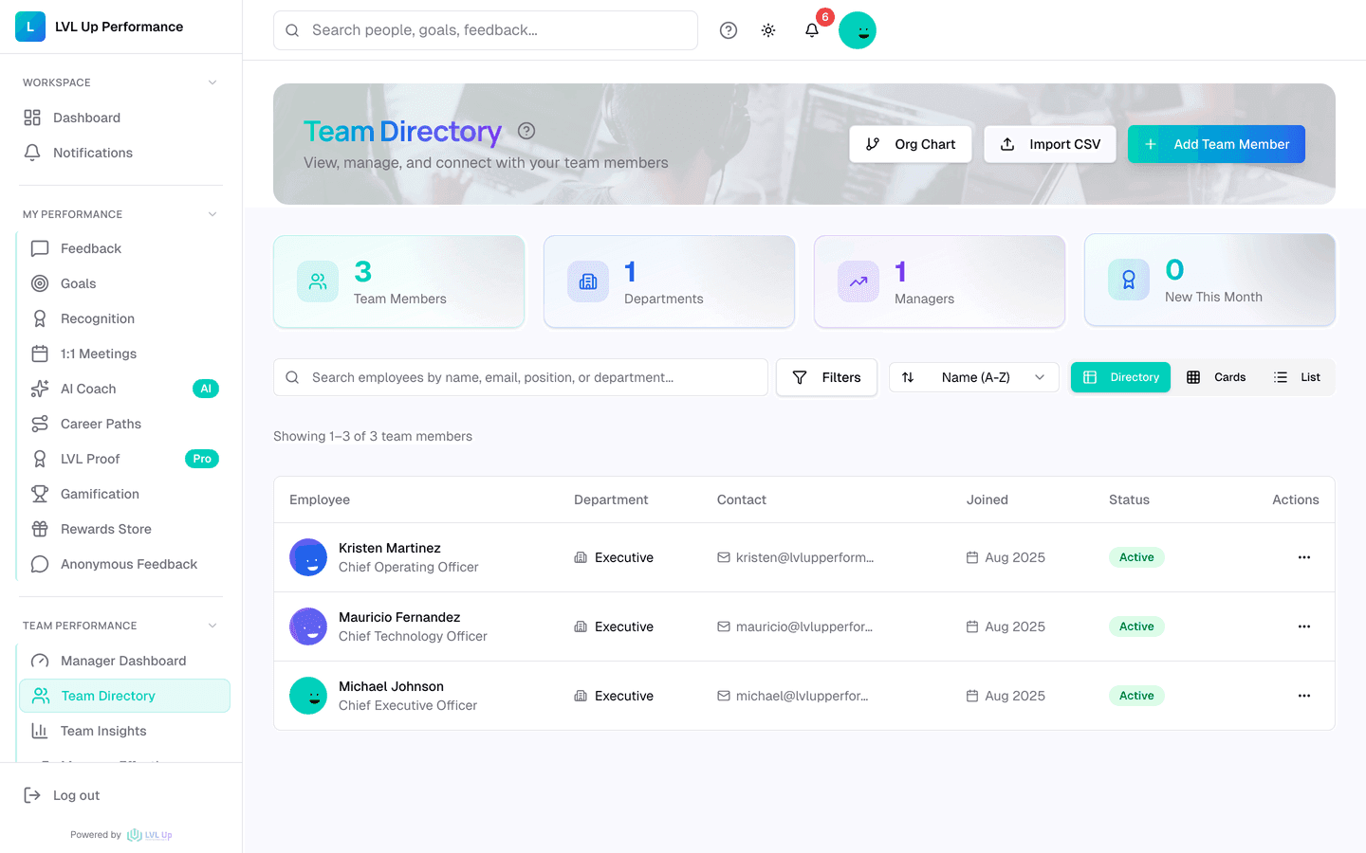Open Career Paths in the sidebar
The image size is (1366, 853).
[x=124, y=424]
